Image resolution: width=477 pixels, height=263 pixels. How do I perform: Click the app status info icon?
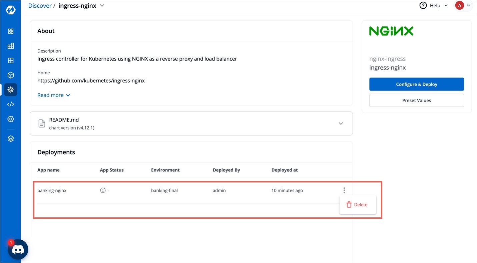[x=103, y=190]
